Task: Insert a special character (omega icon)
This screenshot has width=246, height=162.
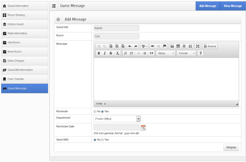Action: (190, 46)
